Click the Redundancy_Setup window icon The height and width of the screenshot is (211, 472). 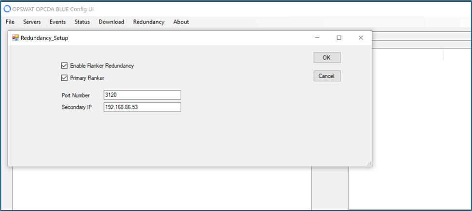[x=15, y=38]
